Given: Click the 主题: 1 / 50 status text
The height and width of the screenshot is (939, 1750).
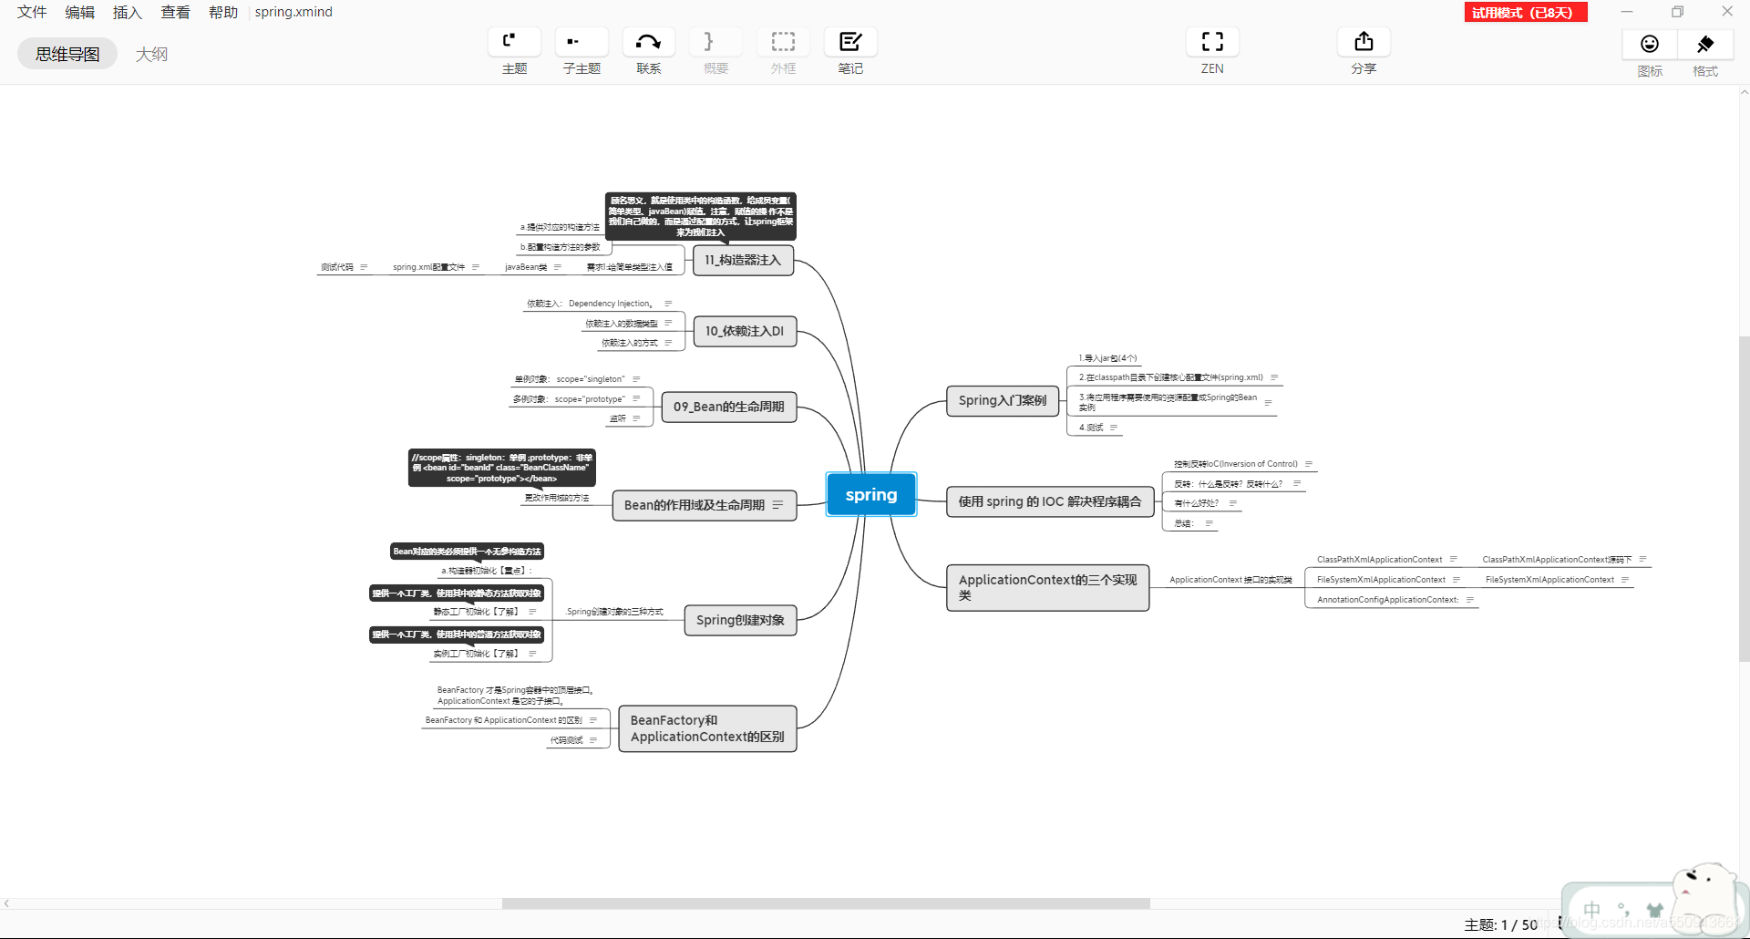Looking at the screenshot, I should tap(1500, 924).
